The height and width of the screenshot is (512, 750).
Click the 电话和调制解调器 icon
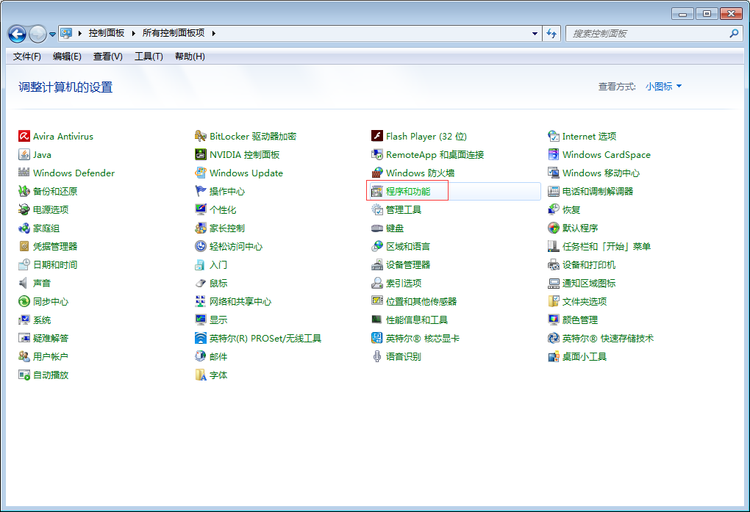(554, 191)
